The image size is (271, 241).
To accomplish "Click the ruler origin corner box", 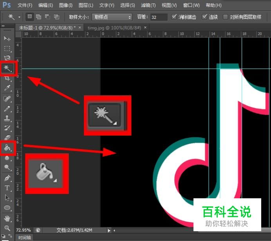I will 18,34.
